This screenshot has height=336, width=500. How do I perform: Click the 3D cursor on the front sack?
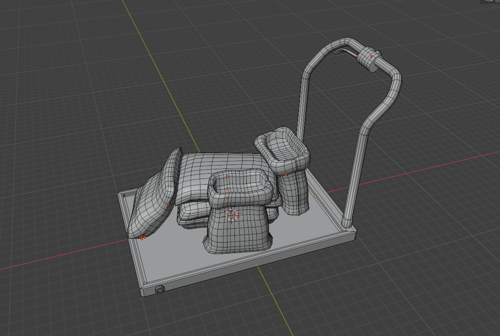(x=232, y=215)
